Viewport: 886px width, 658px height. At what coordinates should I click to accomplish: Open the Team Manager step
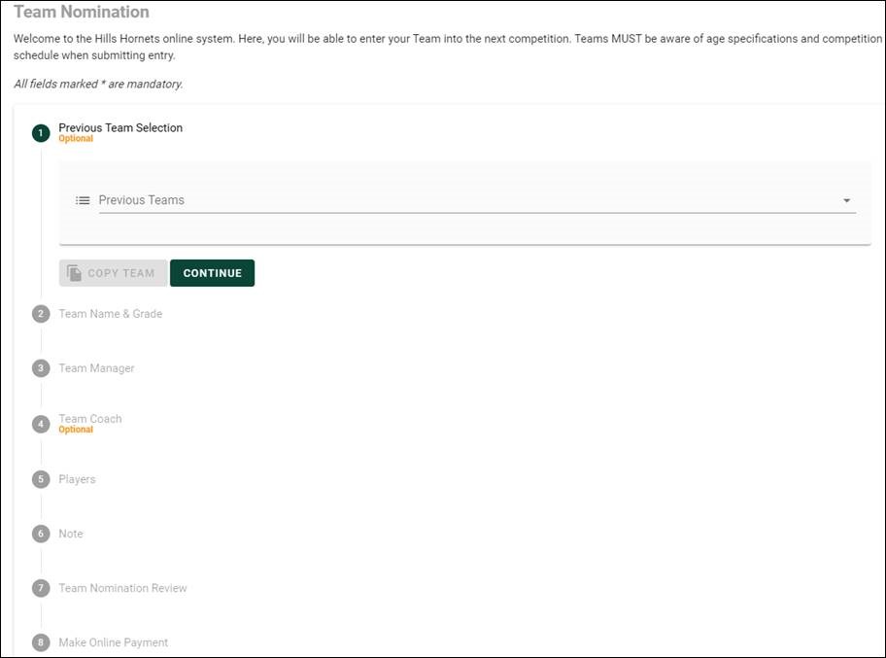coord(96,368)
